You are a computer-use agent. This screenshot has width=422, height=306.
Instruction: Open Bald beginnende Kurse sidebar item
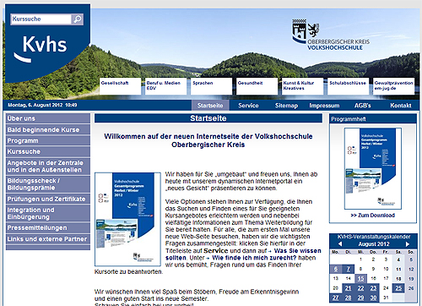point(48,129)
